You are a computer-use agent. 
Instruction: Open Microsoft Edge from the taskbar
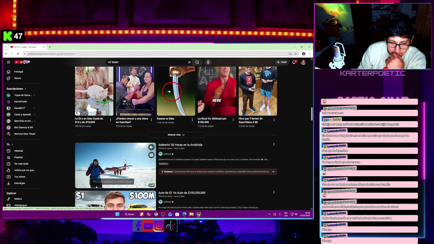tap(184, 214)
